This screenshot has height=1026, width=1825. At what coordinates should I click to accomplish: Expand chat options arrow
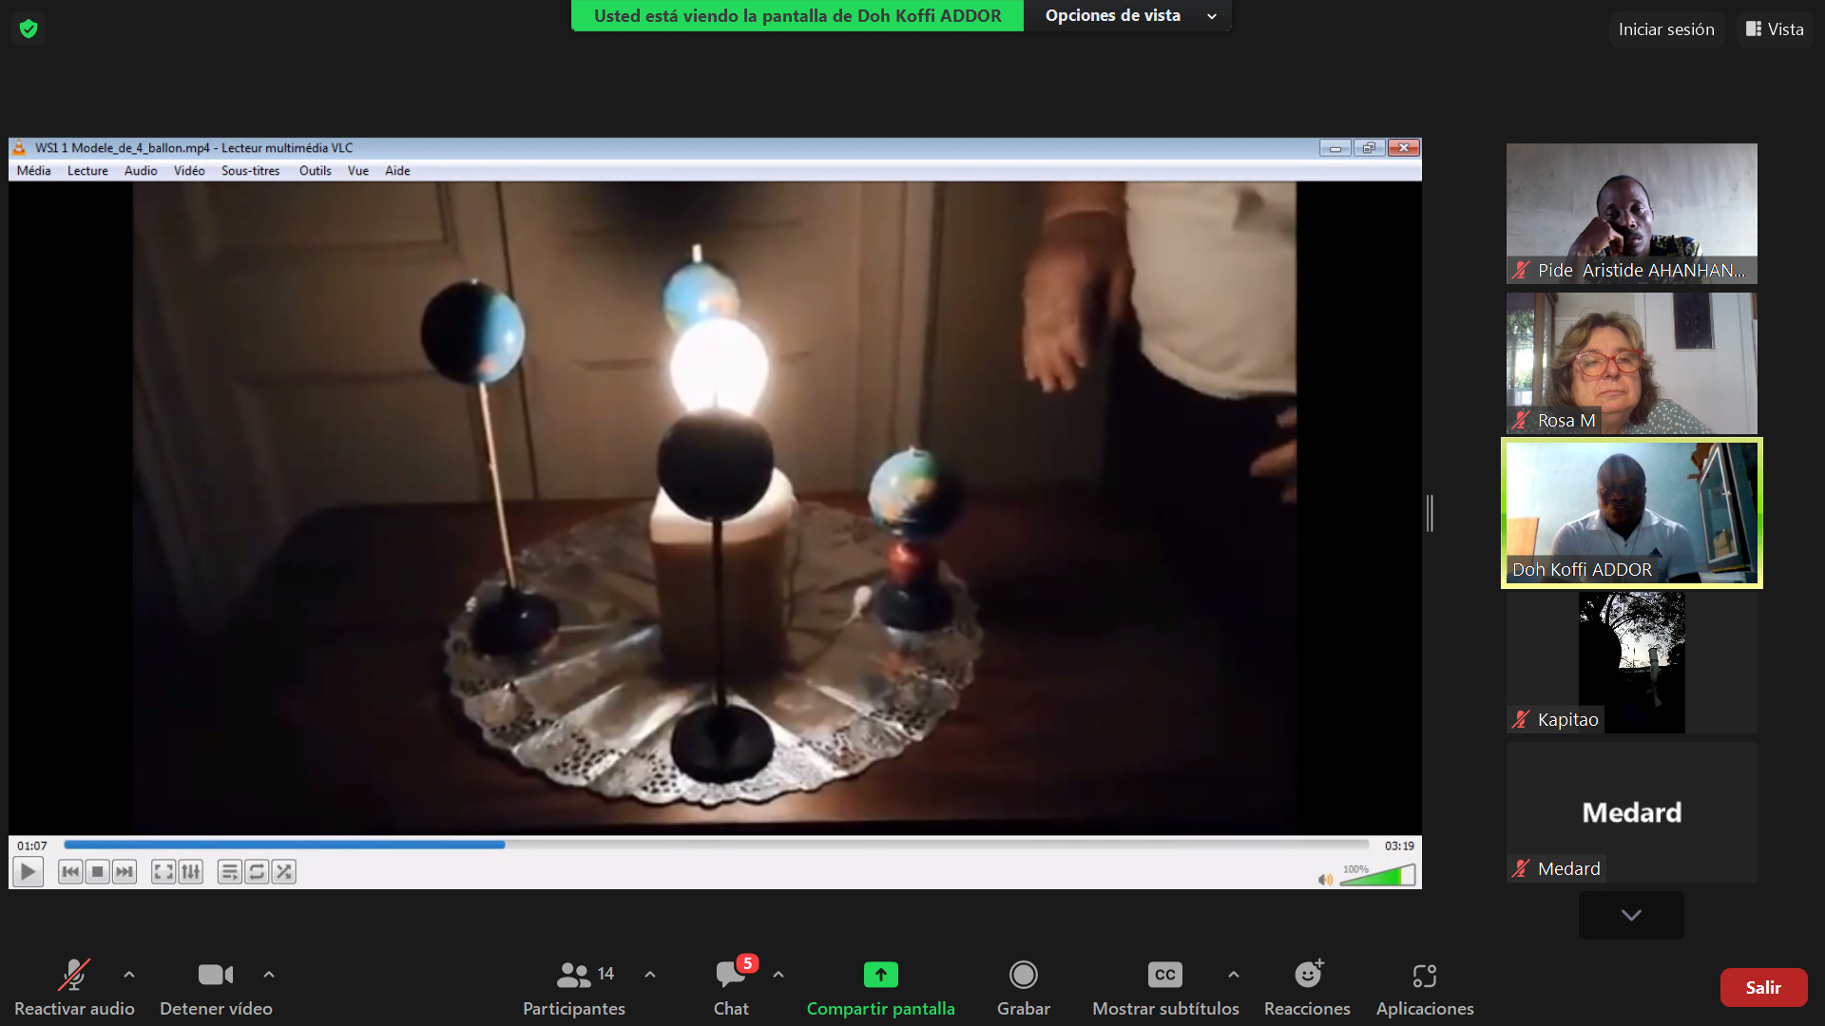778,975
